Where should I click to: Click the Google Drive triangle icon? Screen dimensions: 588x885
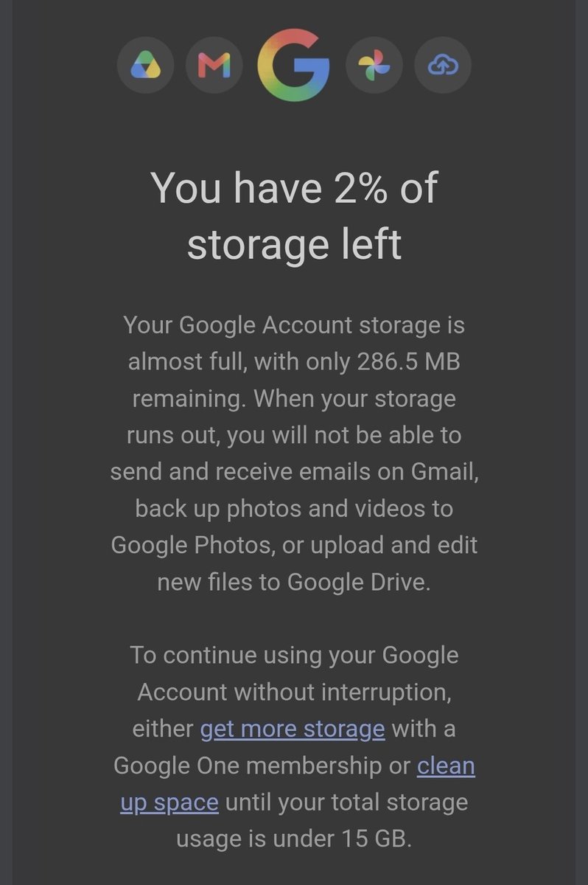tap(145, 67)
